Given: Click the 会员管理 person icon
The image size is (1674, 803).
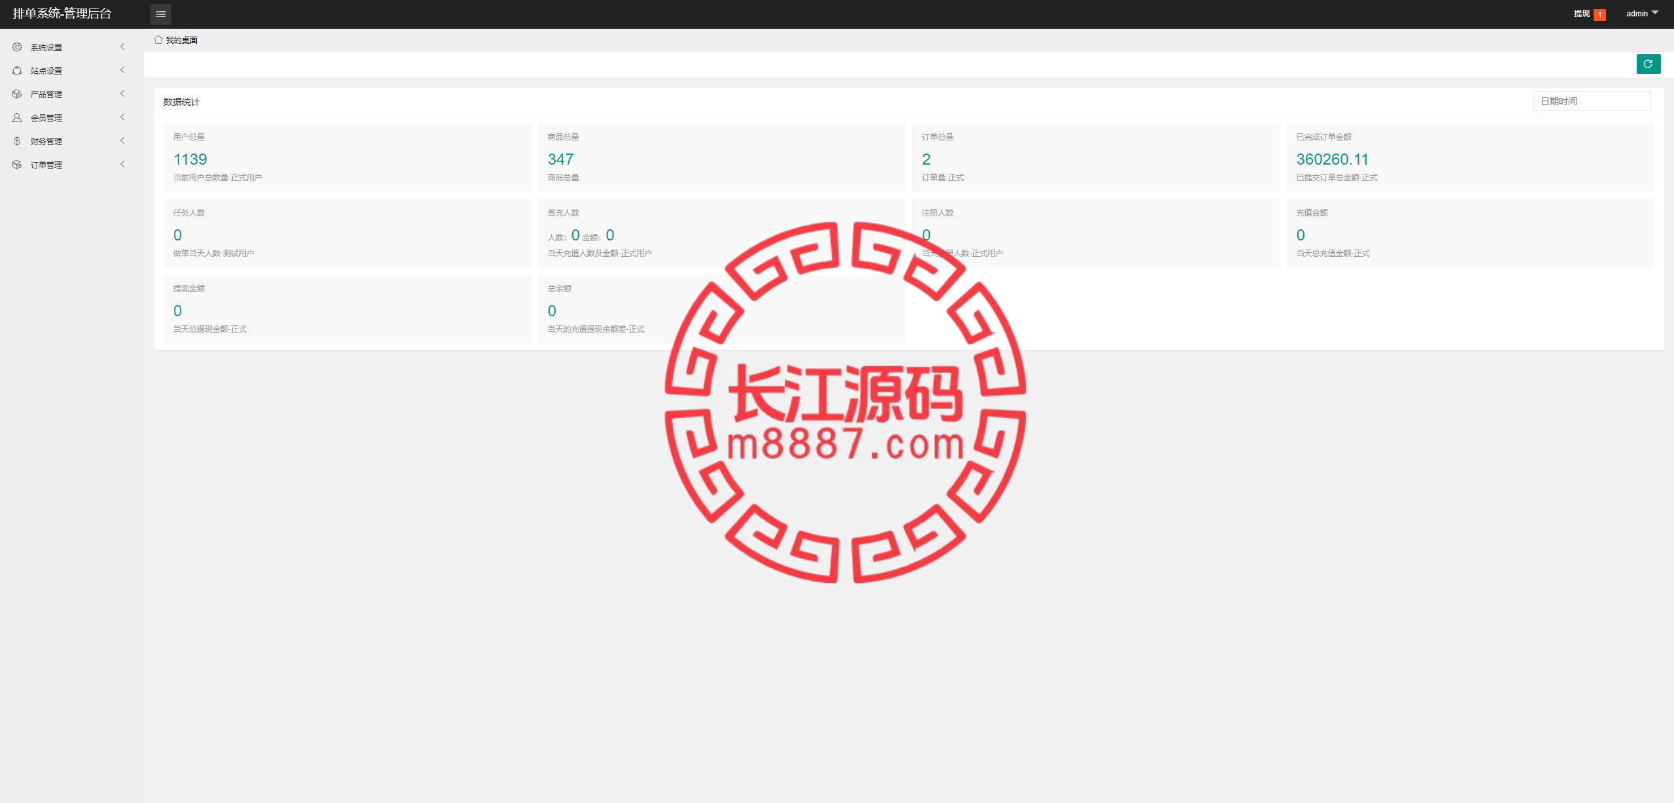Looking at the screenshot, I should (17, 118).
